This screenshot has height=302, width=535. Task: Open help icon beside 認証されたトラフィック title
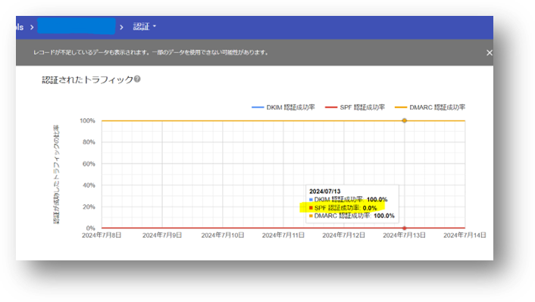tap(137, 79)
